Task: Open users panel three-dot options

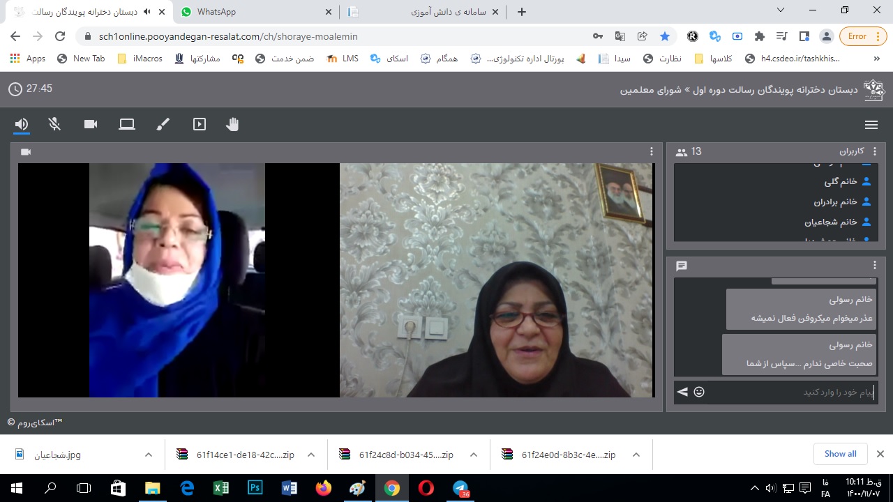Action: [x=875, y=151]
